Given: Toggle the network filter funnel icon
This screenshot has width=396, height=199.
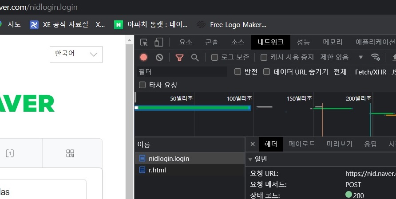Looking at the screenshot, I should click(179, 58).
